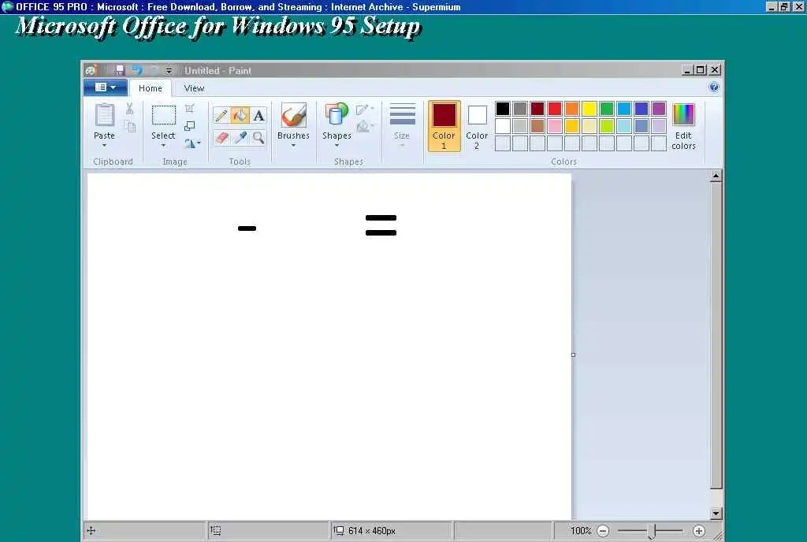The image size is (807, 542).
Task: Click the Paste clipboard icon
Action: tap(105, 115)
